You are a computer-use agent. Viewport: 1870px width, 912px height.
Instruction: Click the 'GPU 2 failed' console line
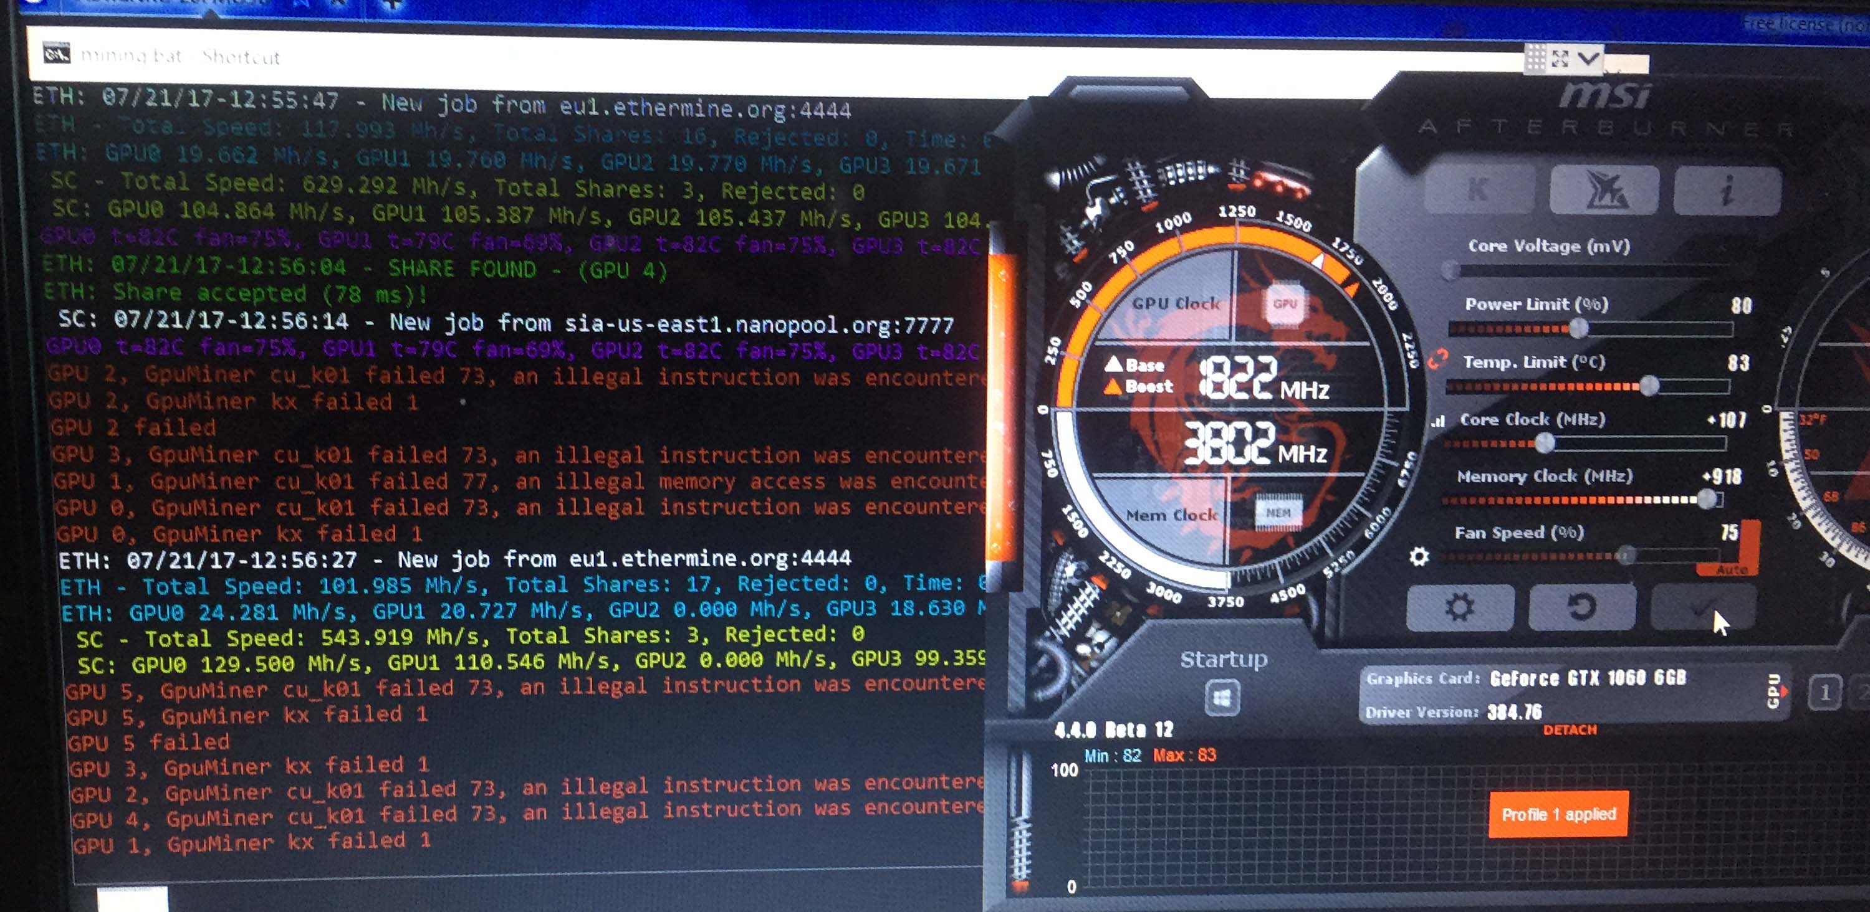133,427
